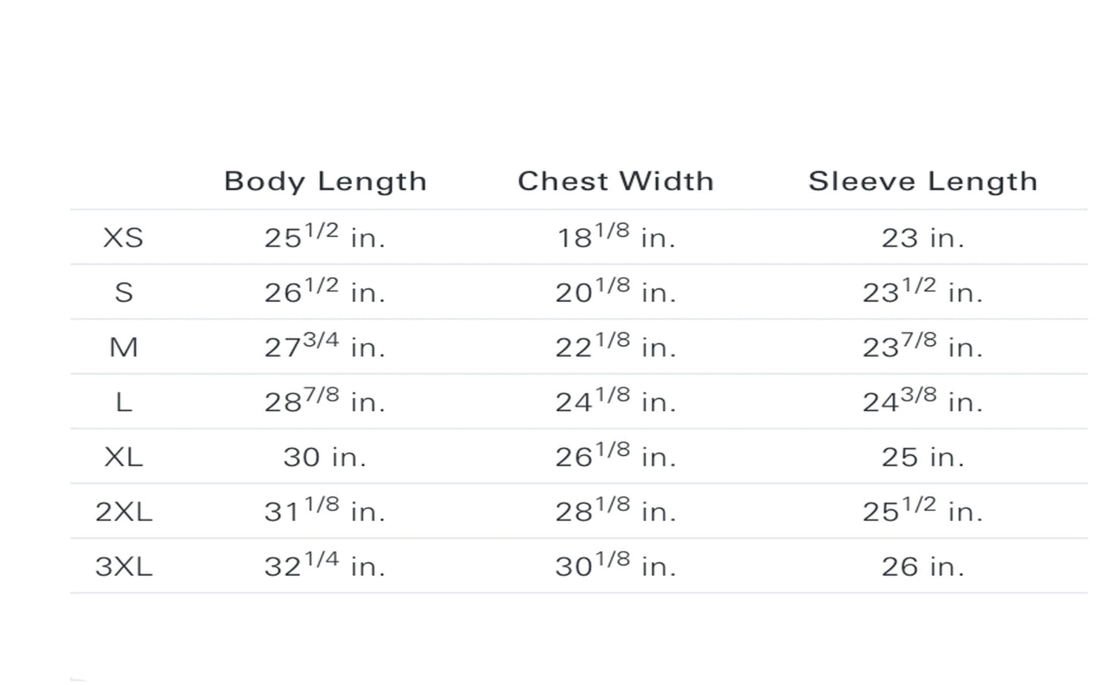Click M sleeve length 23 7/8 in.
The image size is (1096, 685).
click(x=922, y=346)
